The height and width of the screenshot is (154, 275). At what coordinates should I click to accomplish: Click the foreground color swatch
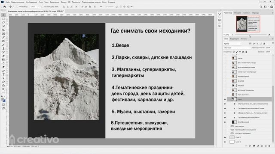3,100
